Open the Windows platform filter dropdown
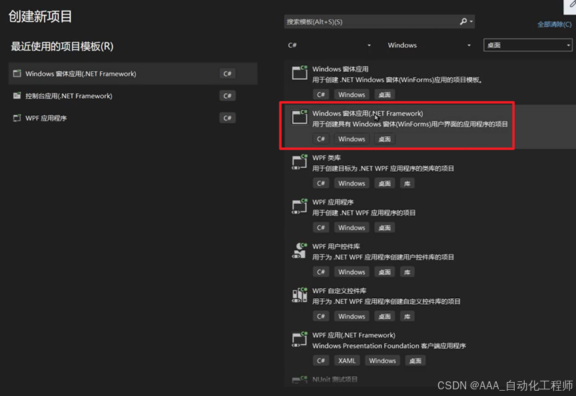 pos(429,45)
